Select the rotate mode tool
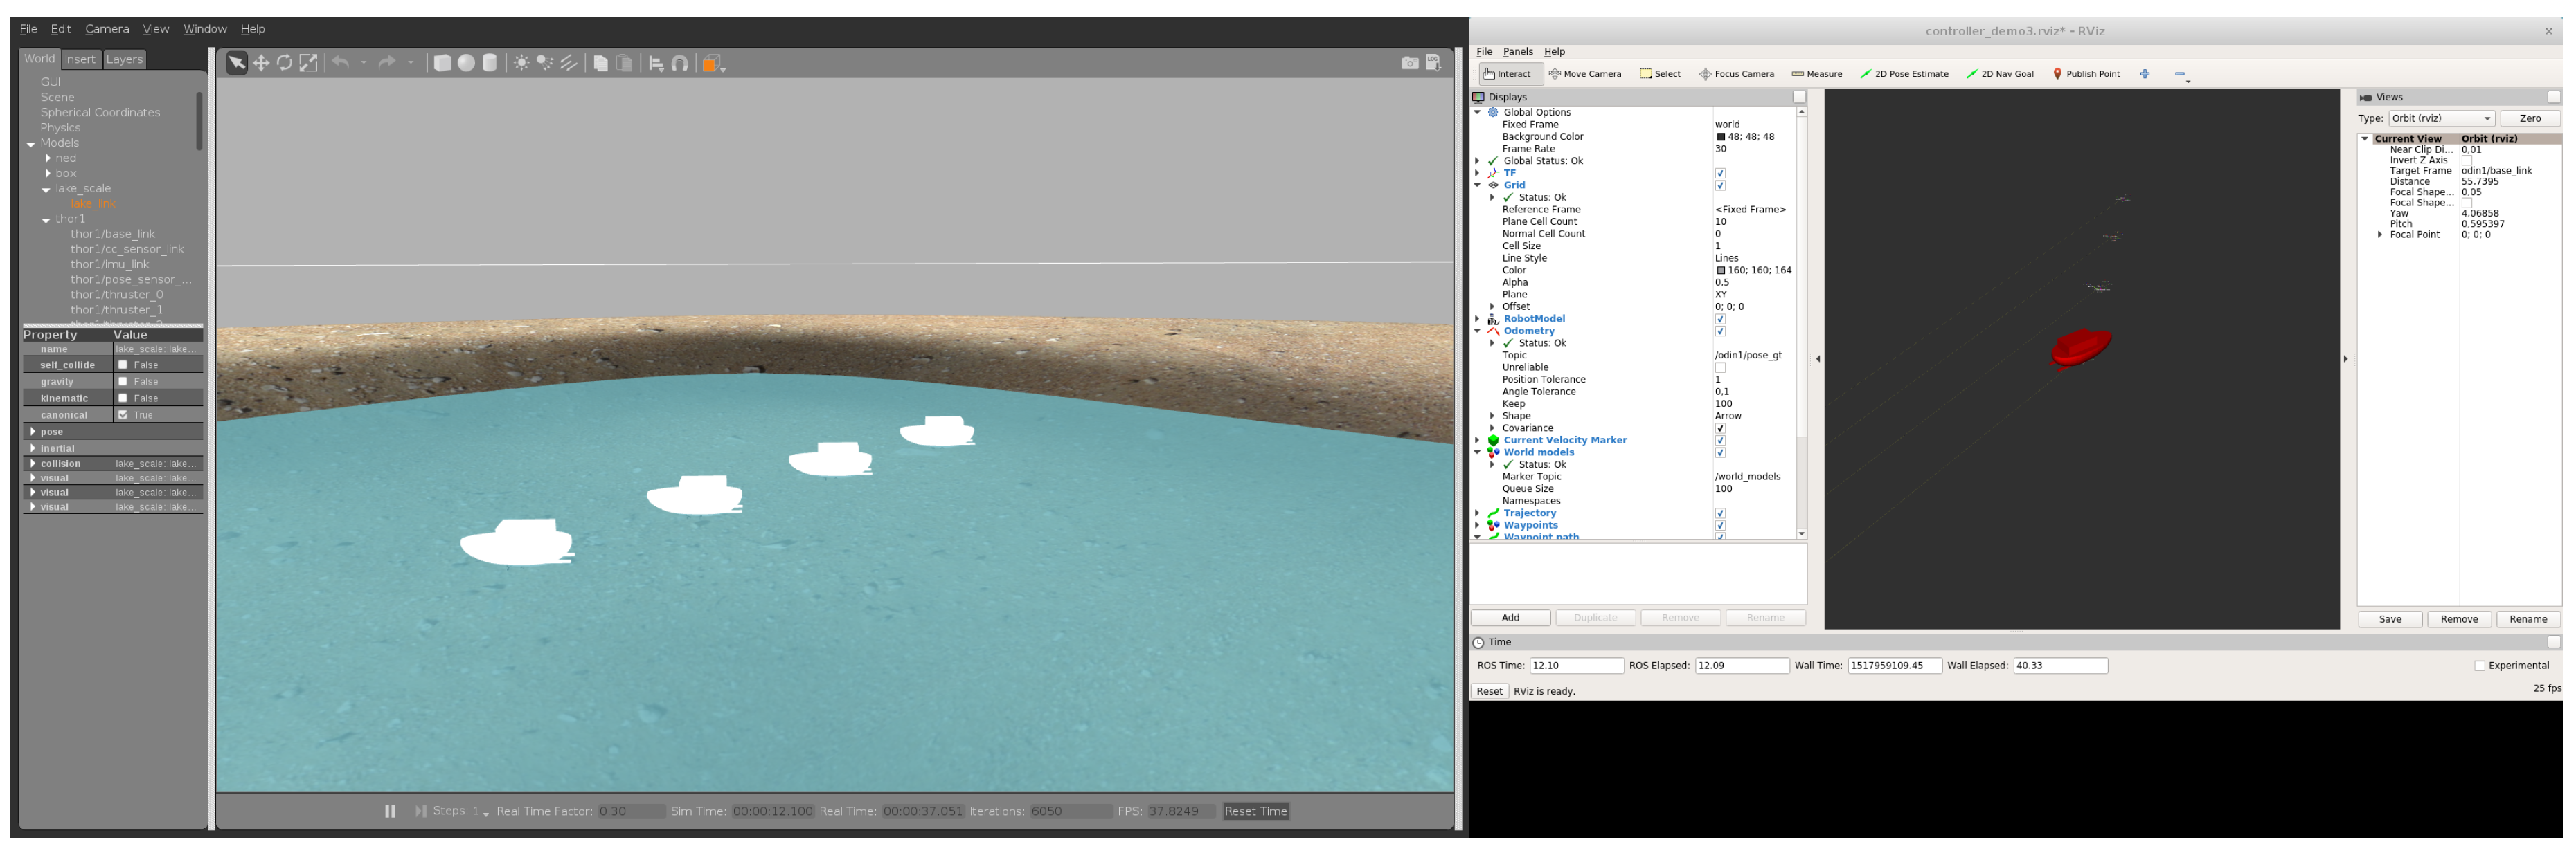Image resolution: width=2576 pixels, height=853 pixels. click(x=285, y=64)
